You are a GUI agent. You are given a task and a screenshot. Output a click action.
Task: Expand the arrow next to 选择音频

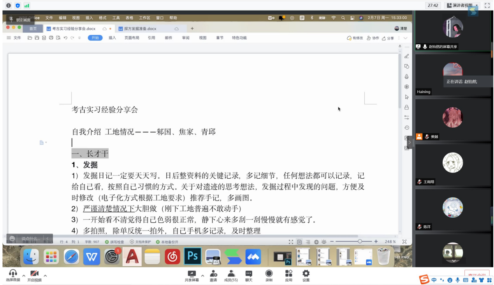[x=24, y=276]
